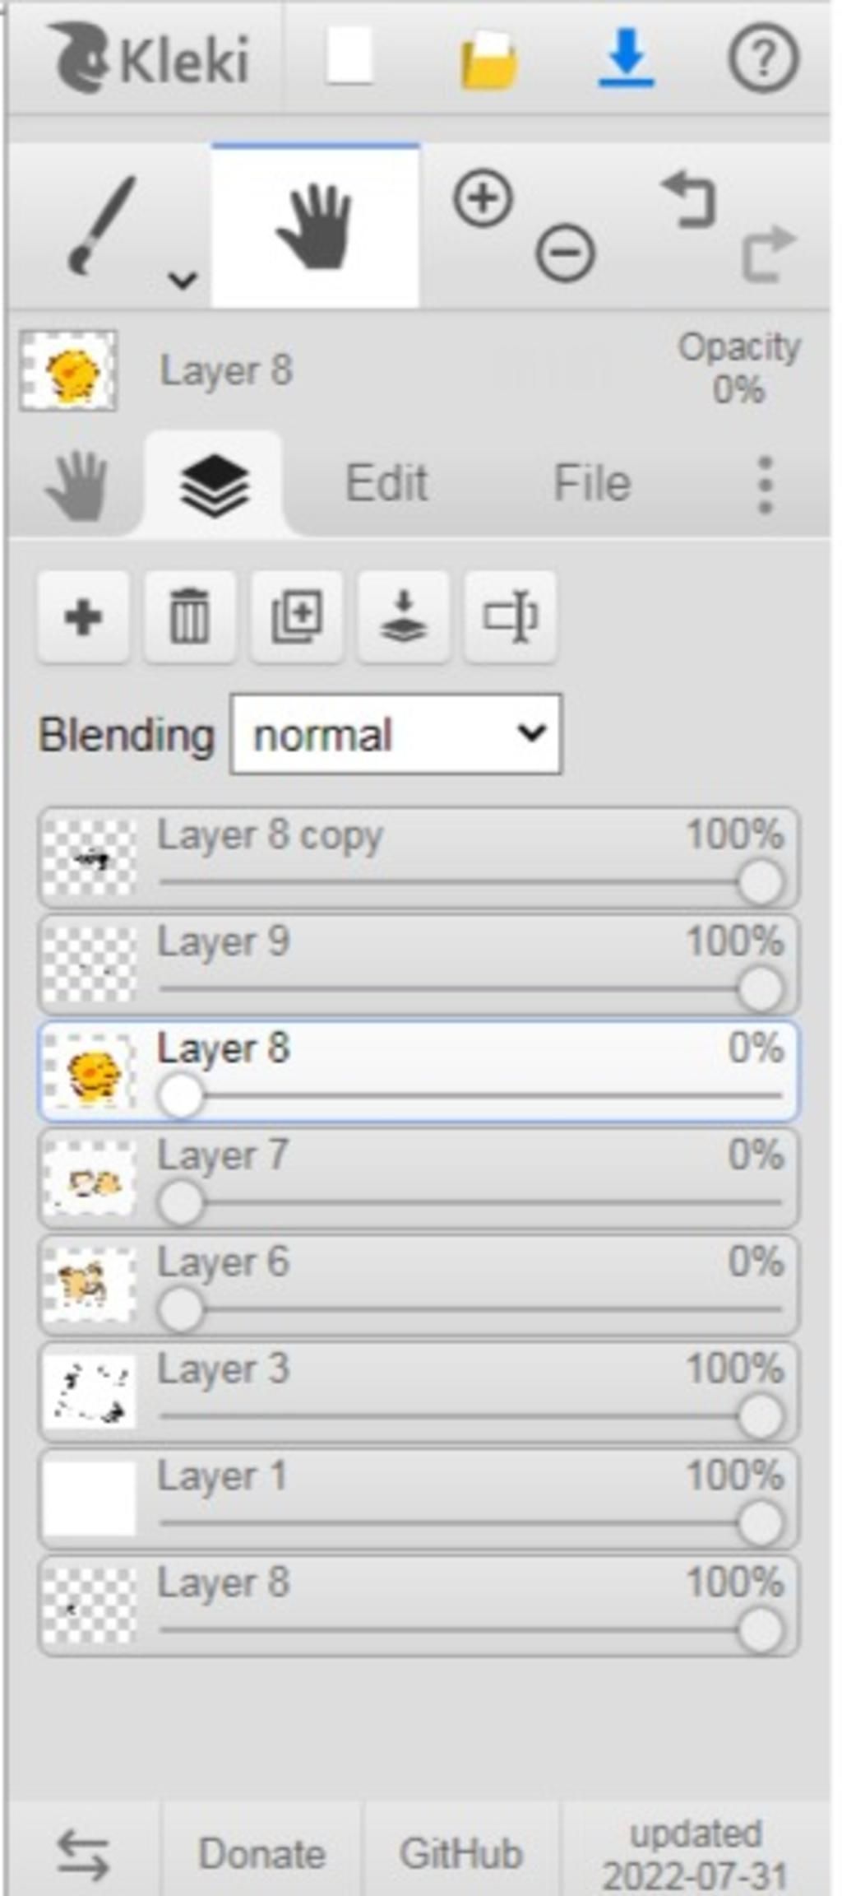Open the File tab
The height and width of the screenshot is (1896, 842).
592,483
